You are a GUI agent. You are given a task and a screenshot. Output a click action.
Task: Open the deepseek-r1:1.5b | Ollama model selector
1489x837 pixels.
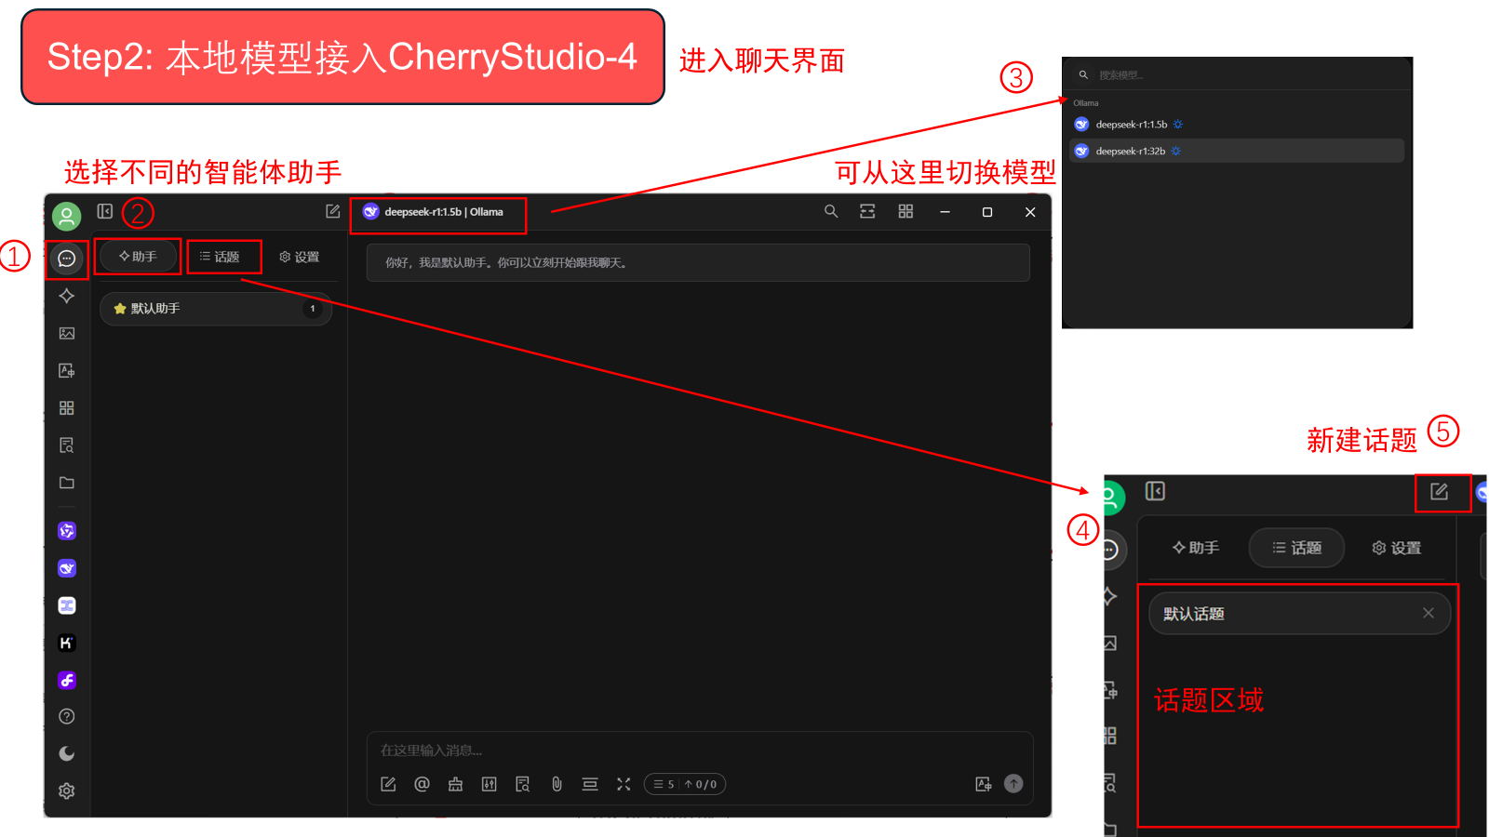click(434, 212)
